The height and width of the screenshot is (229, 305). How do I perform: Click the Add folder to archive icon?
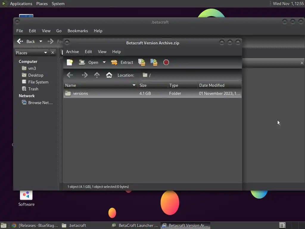(x=154, y=62)
